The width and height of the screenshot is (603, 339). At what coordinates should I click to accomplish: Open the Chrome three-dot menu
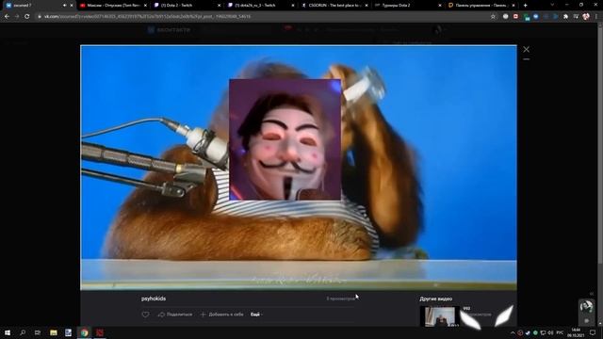click(x=596, y=17)
